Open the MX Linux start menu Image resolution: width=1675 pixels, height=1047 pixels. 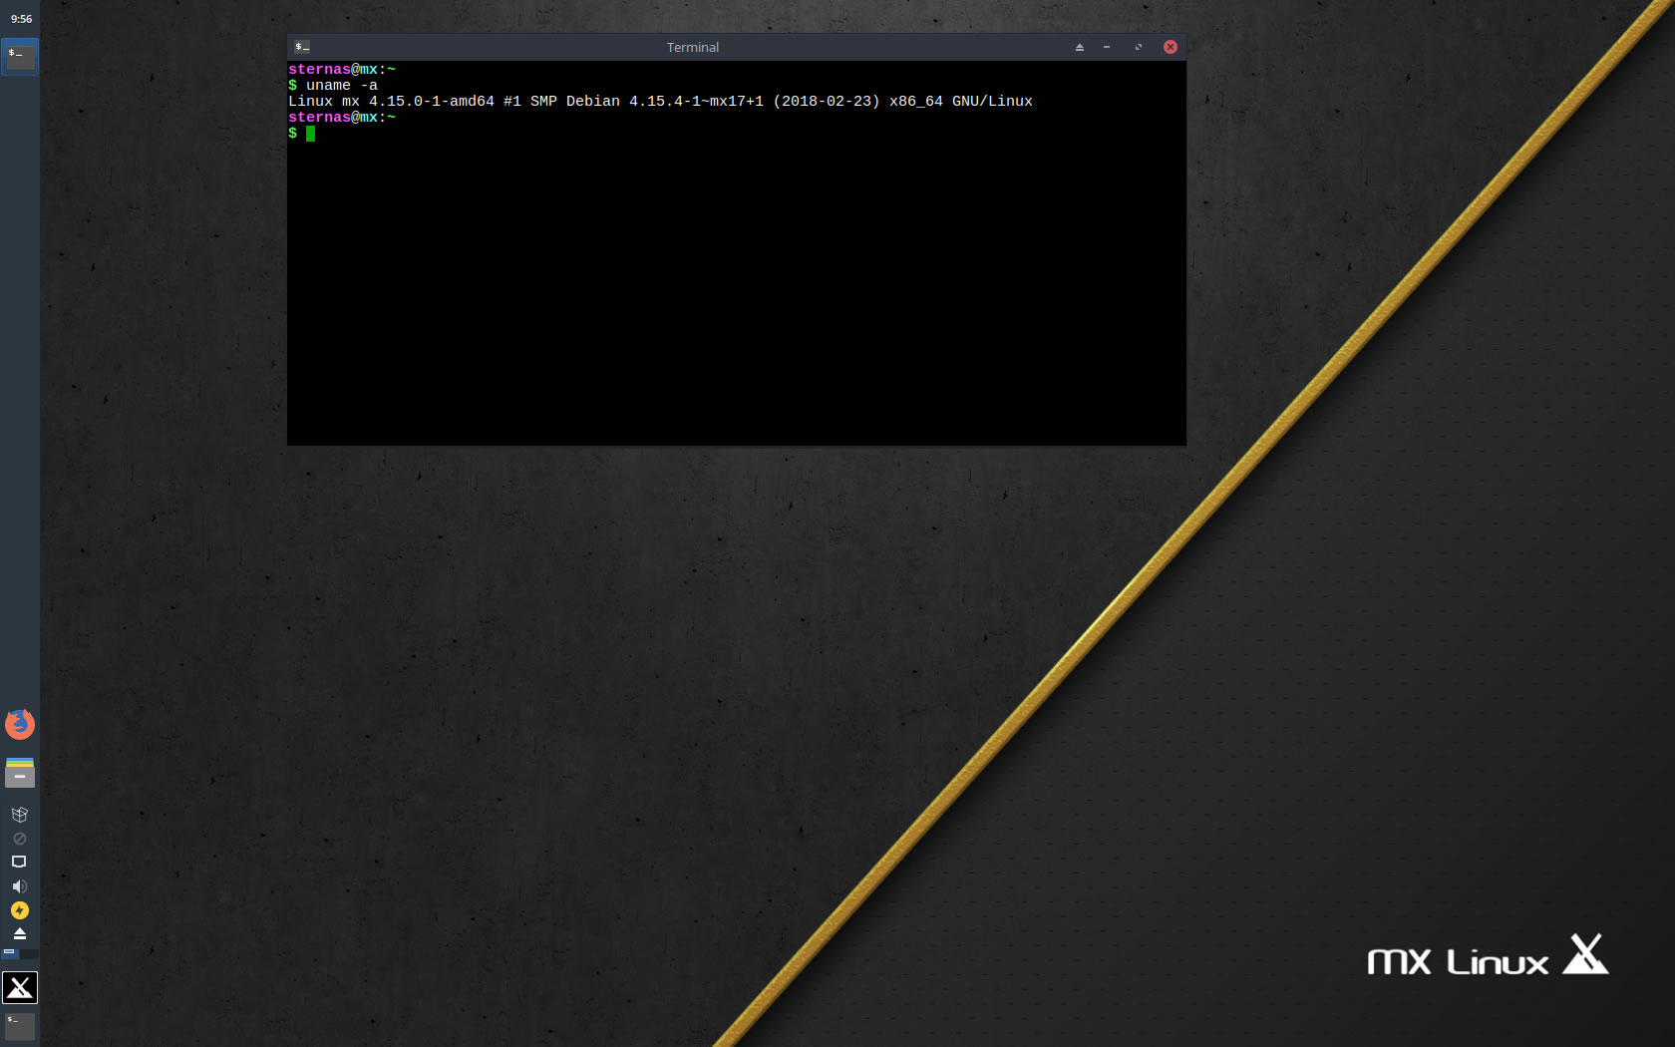(x=20, y=987)
